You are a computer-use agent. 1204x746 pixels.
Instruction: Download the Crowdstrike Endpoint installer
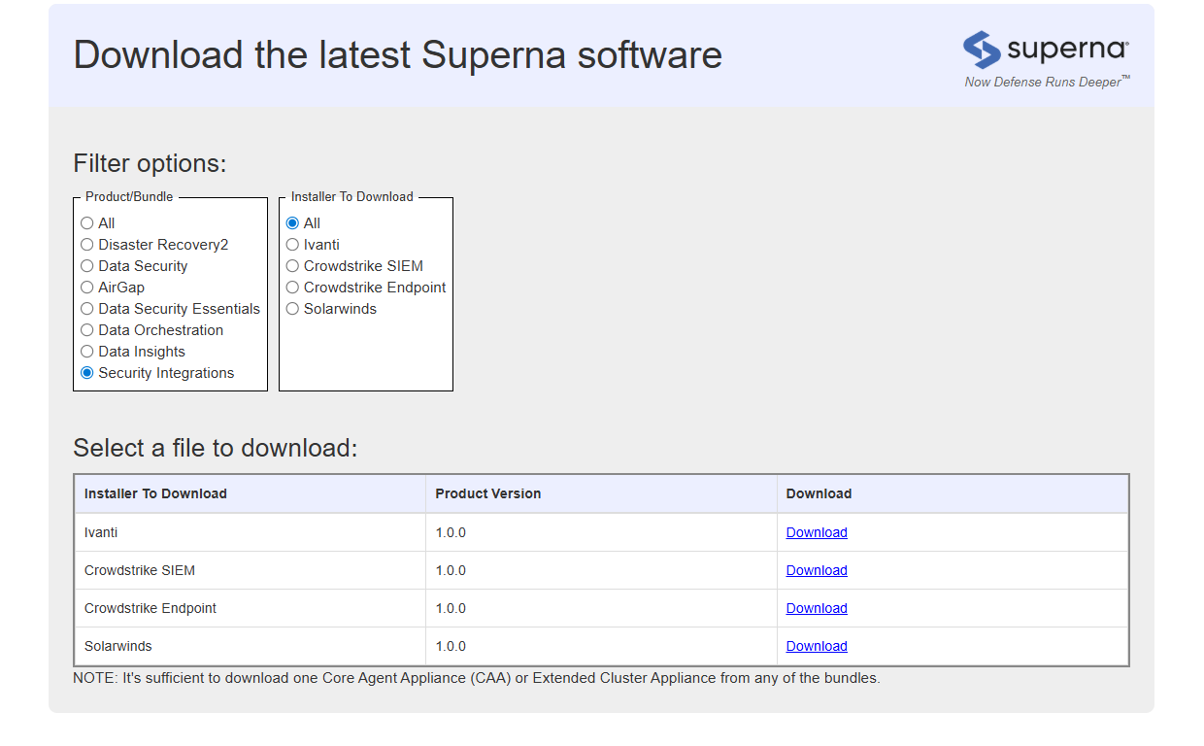(817, 607)
